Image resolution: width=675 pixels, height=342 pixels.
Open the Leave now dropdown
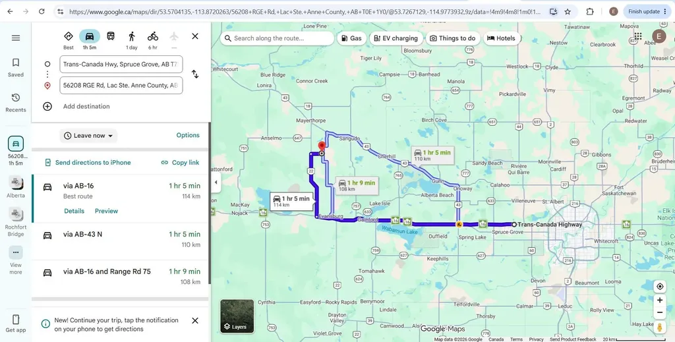pos(88,136)
